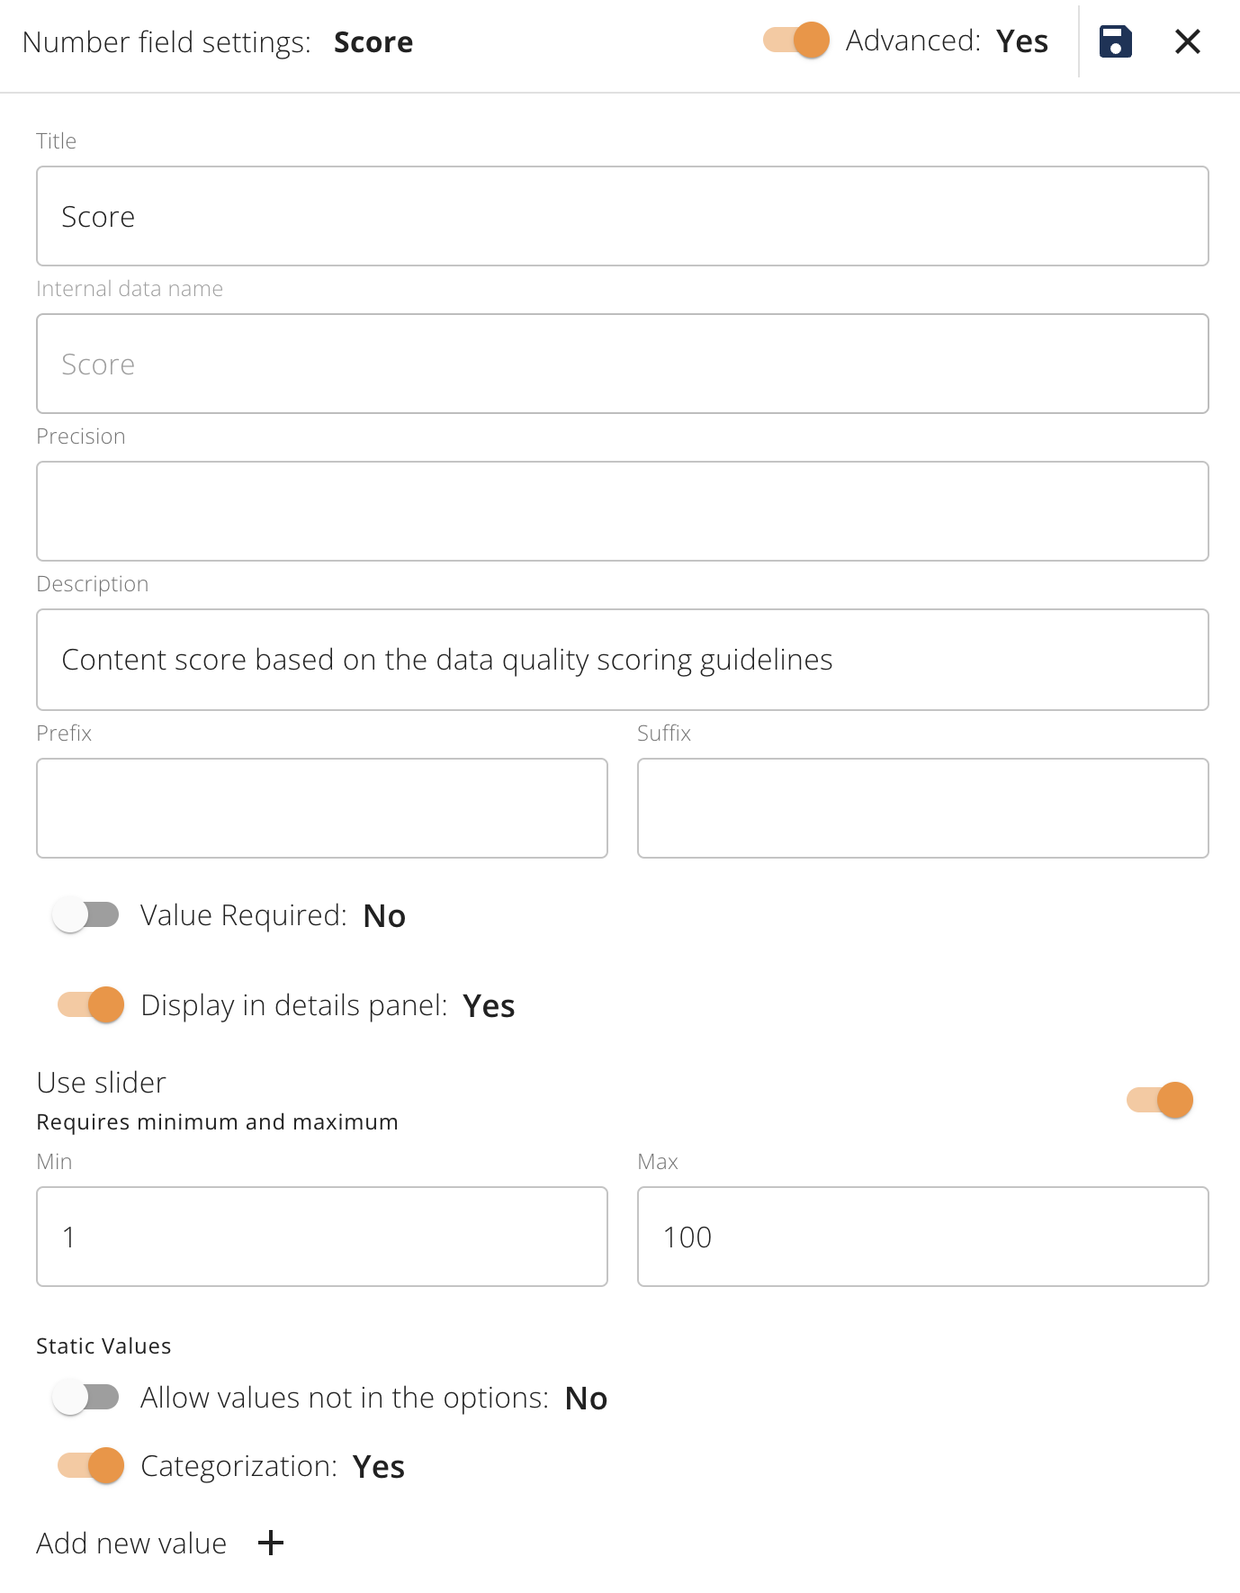
Task: Click the Max value field
Action: pos(922,1237)
